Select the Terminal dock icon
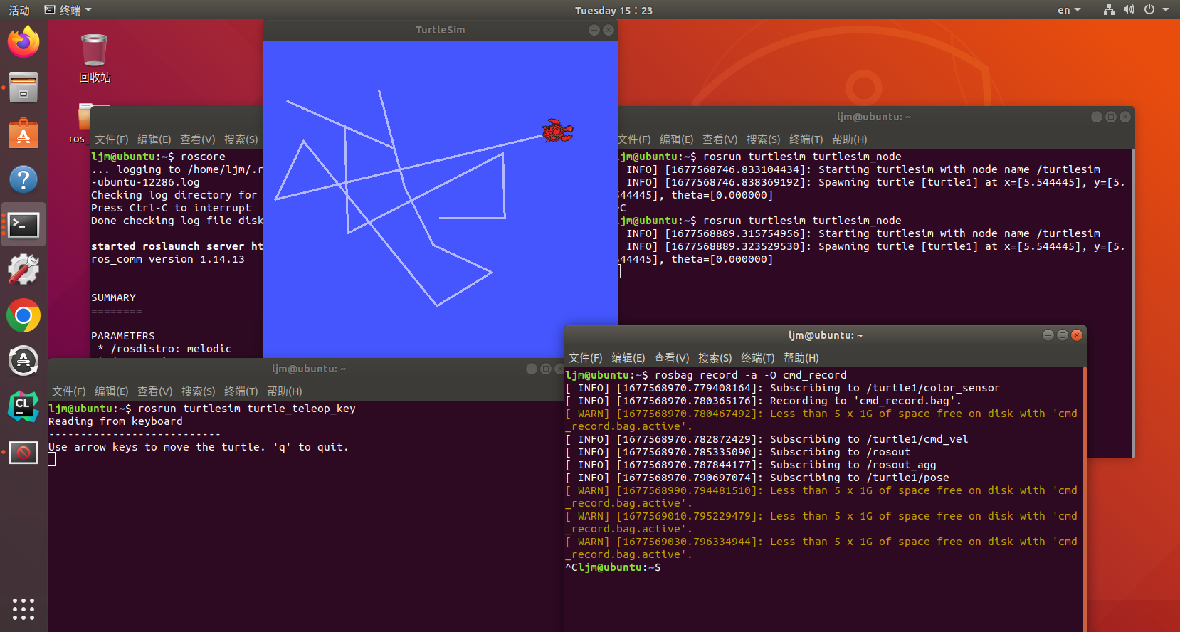 [x=23, y=225]
